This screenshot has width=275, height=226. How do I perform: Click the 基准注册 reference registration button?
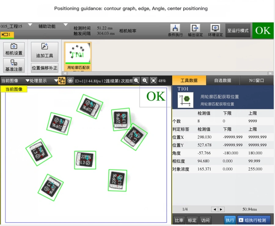coord(14,65)
